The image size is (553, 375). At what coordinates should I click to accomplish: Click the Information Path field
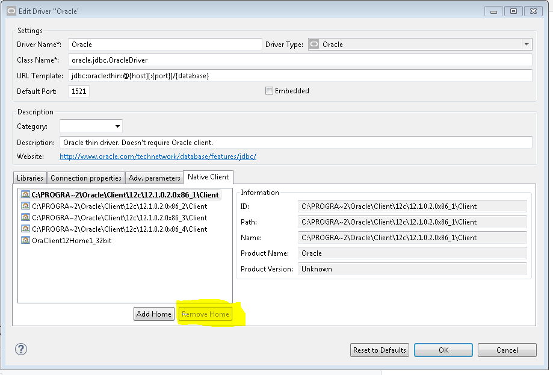click(412, 222)
